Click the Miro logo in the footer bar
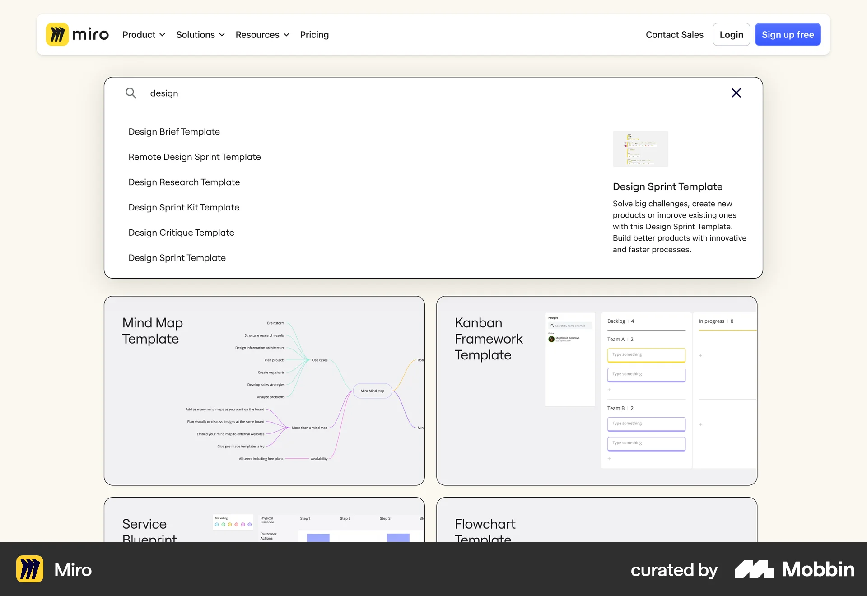This screenshot has width=867, height=596. click(x=30, y=569)
